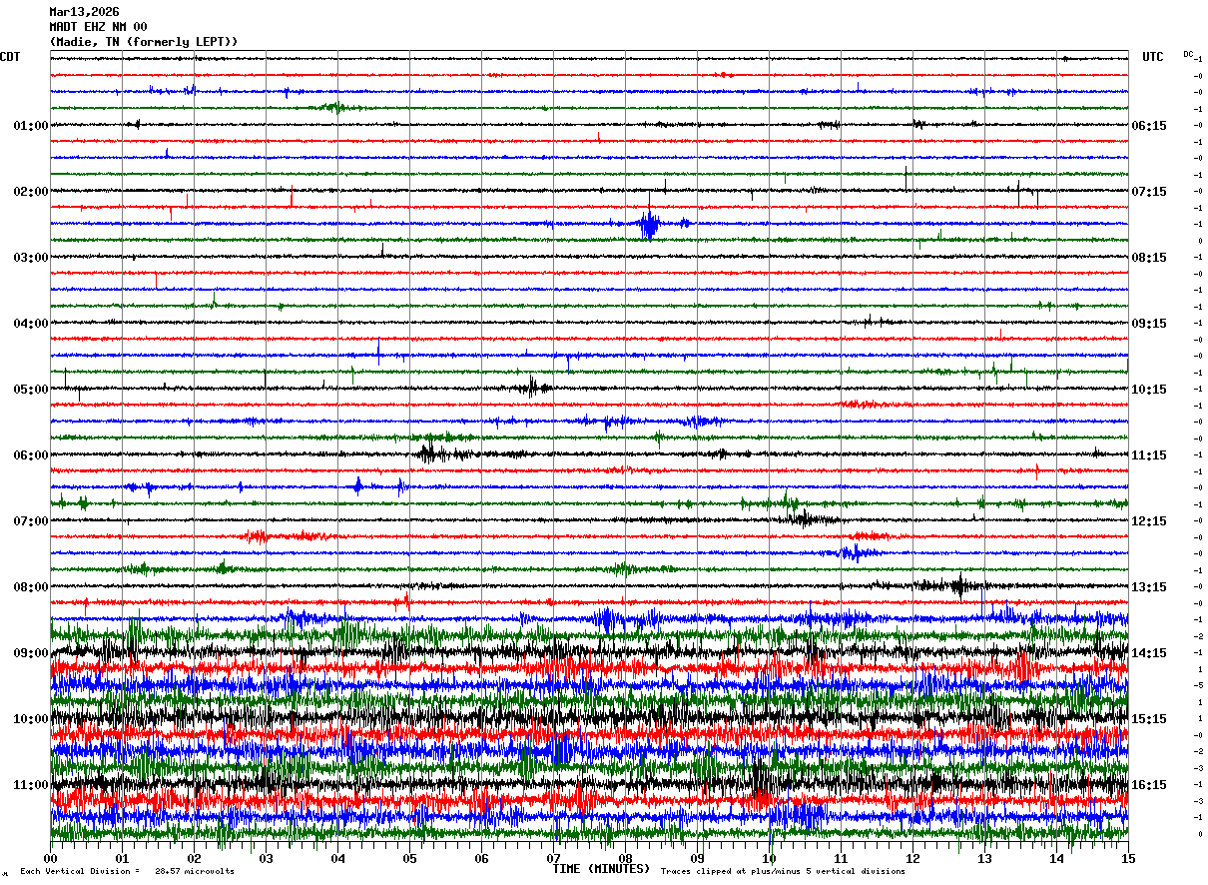Click the DC column header
1208x885 pixels.
pyautogui.click(x=1188, y=54)
